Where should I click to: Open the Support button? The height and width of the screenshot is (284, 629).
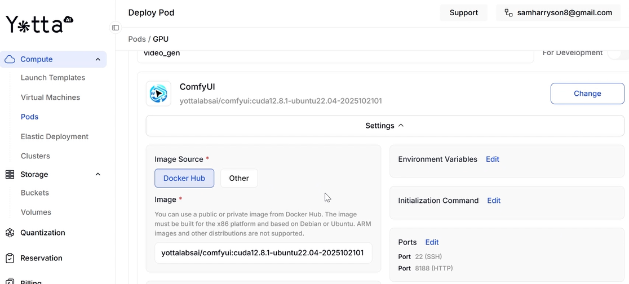click(x=463, y=13)
